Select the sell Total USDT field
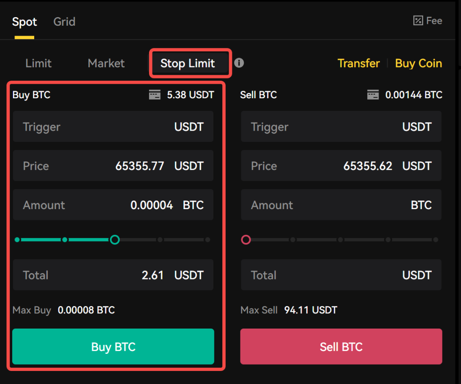 341,275
